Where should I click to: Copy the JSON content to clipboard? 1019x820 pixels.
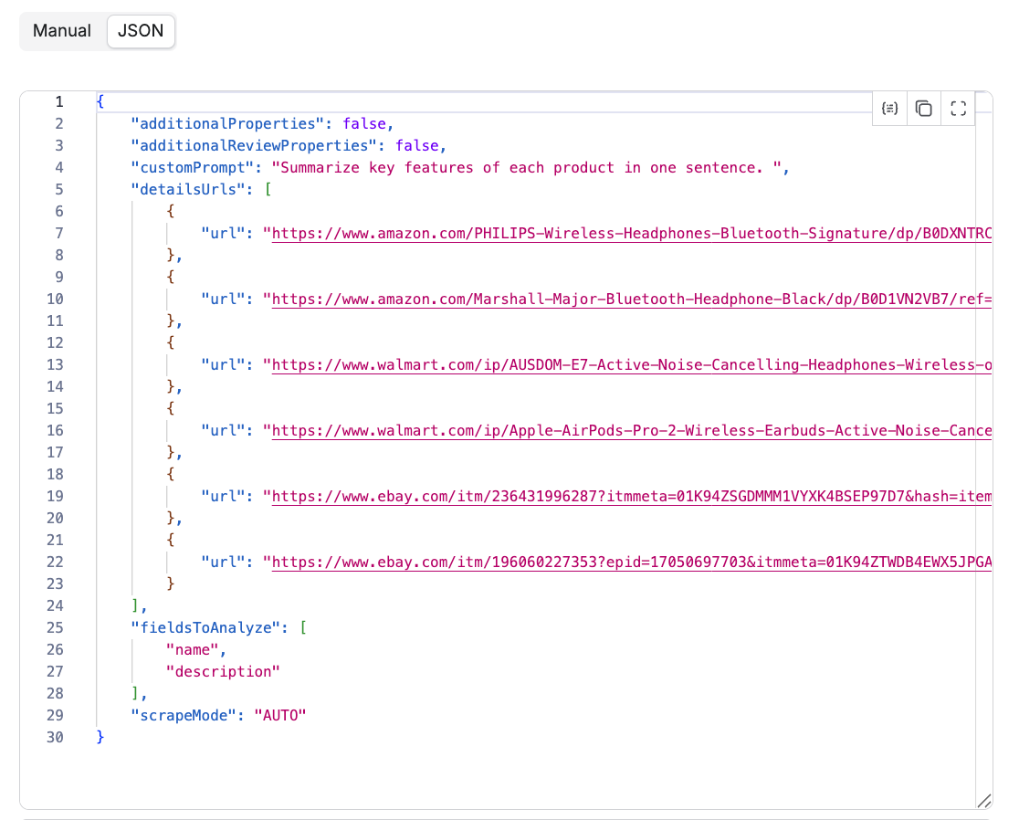tap(923, 108)
